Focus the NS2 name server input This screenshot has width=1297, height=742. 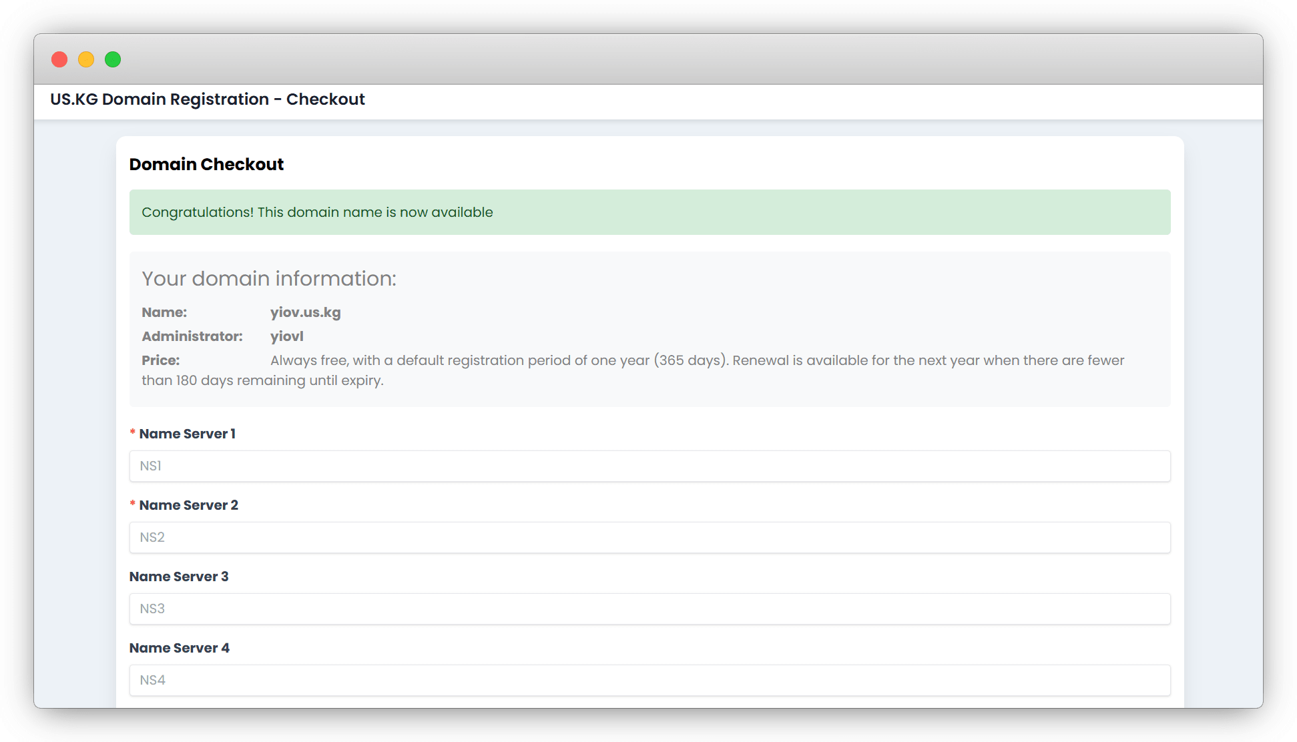(x=649, y=537)
